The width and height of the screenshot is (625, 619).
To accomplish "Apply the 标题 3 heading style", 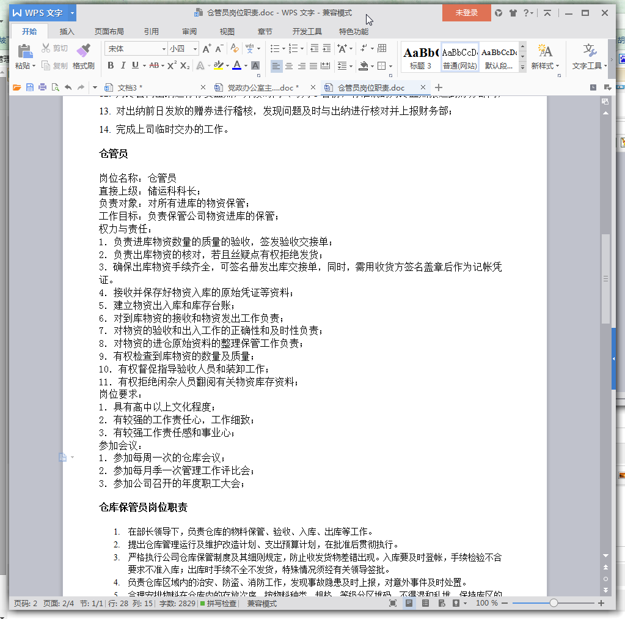I will (x=420, y=57).
